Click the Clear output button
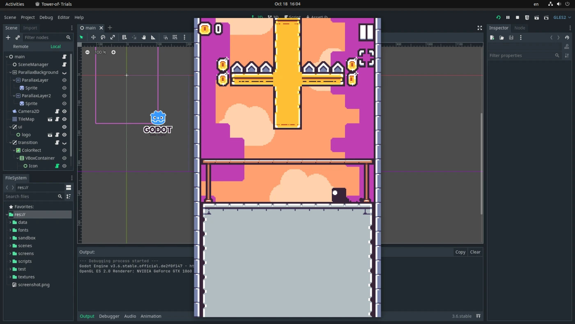The height and width of the screenshot is (324, 575). 475,252
